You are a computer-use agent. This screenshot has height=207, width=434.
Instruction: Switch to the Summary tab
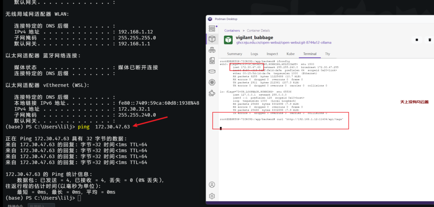pyautogui.click(x=234, y=54)
